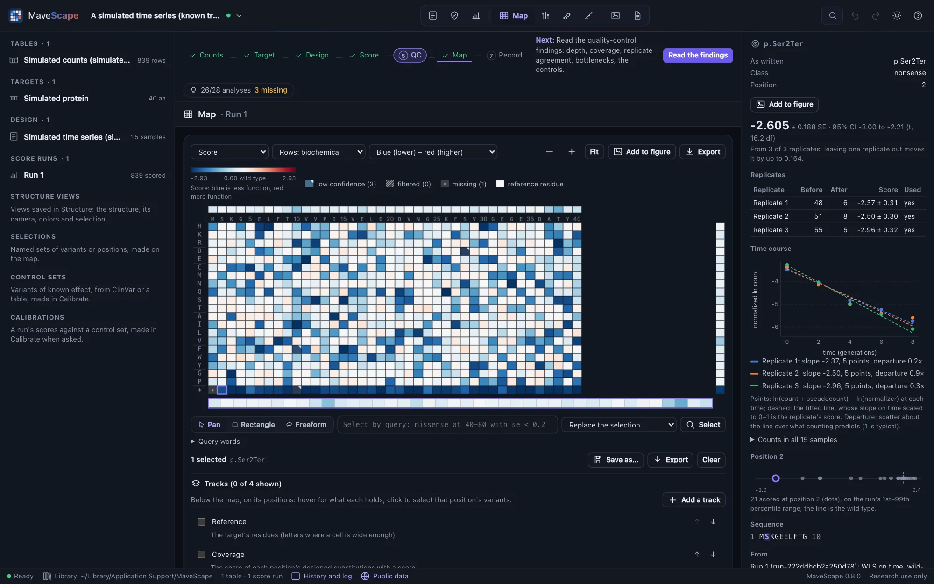Click the wrench tool icon in toolbar
The width and height of the screenshot is (934, 584).
[x=567, y=15]
